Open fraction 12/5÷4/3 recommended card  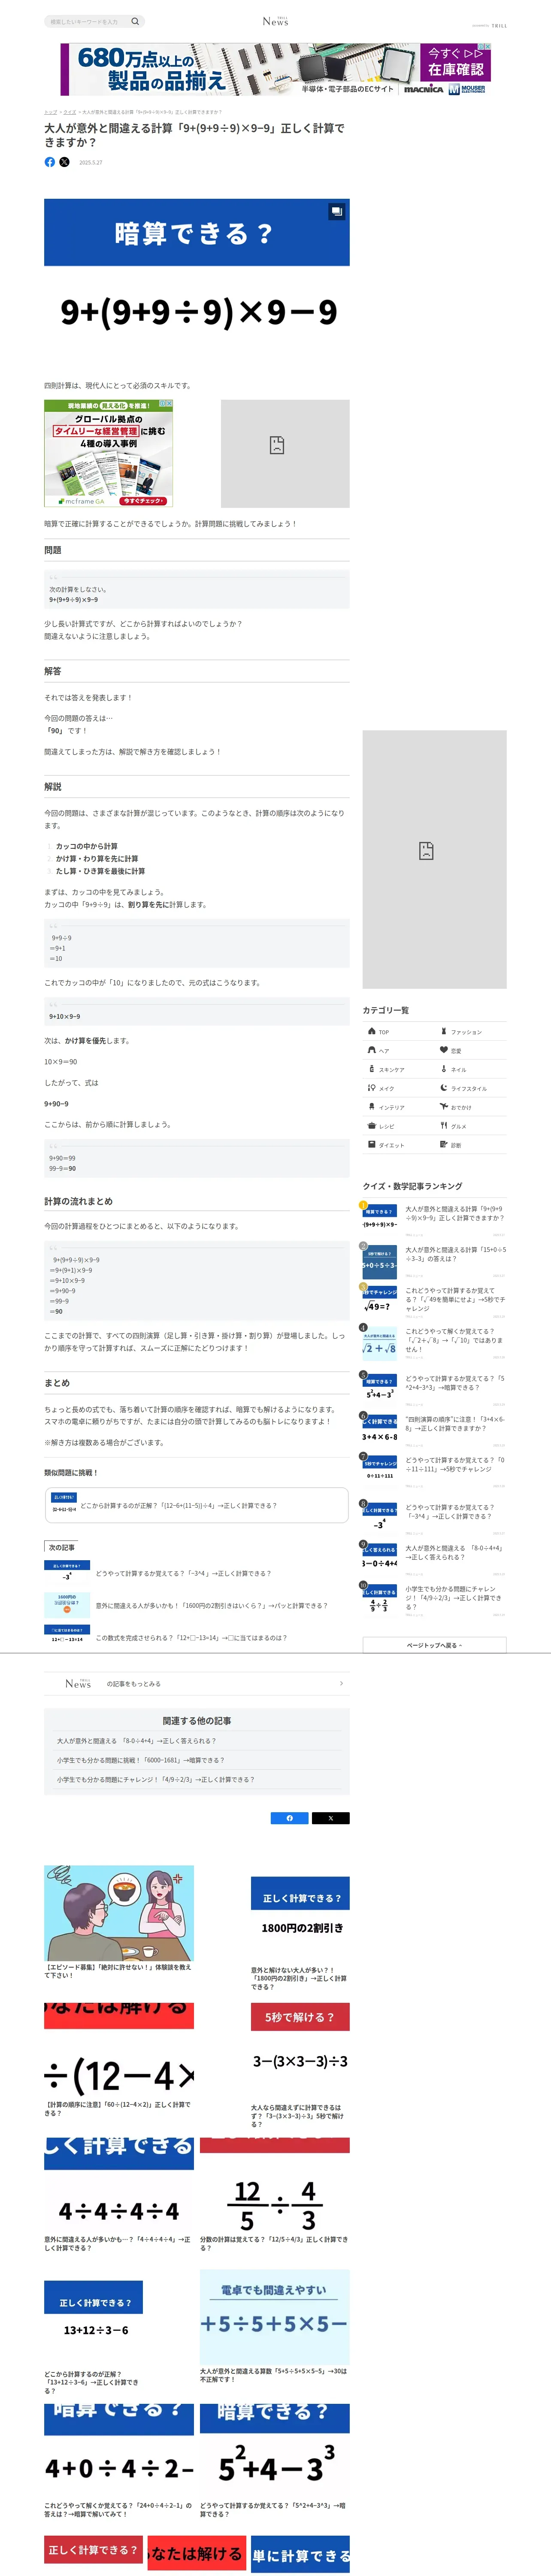(275, 2196)
